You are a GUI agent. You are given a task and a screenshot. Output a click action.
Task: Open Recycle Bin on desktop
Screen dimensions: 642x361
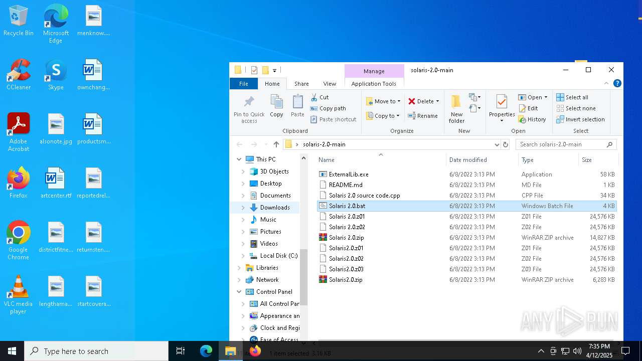point(19,21)
